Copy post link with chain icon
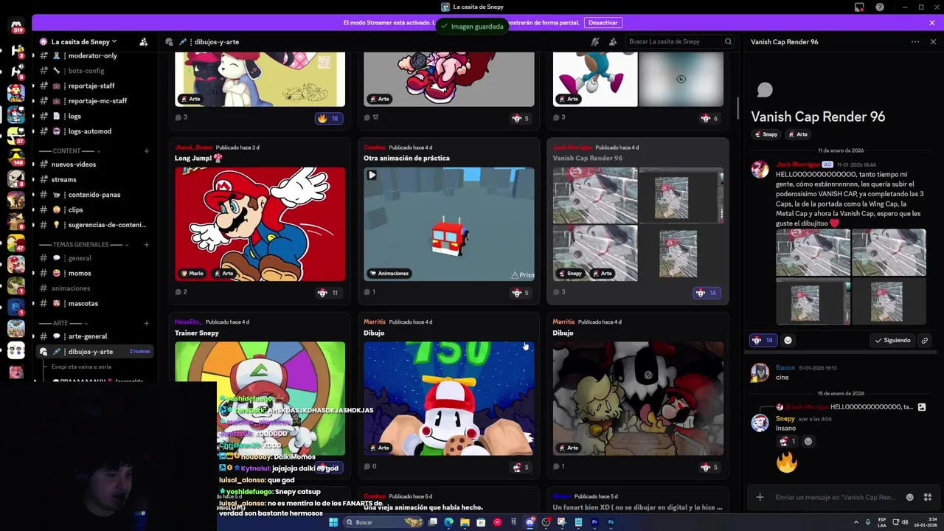944x531 pixels. point(925,341)
